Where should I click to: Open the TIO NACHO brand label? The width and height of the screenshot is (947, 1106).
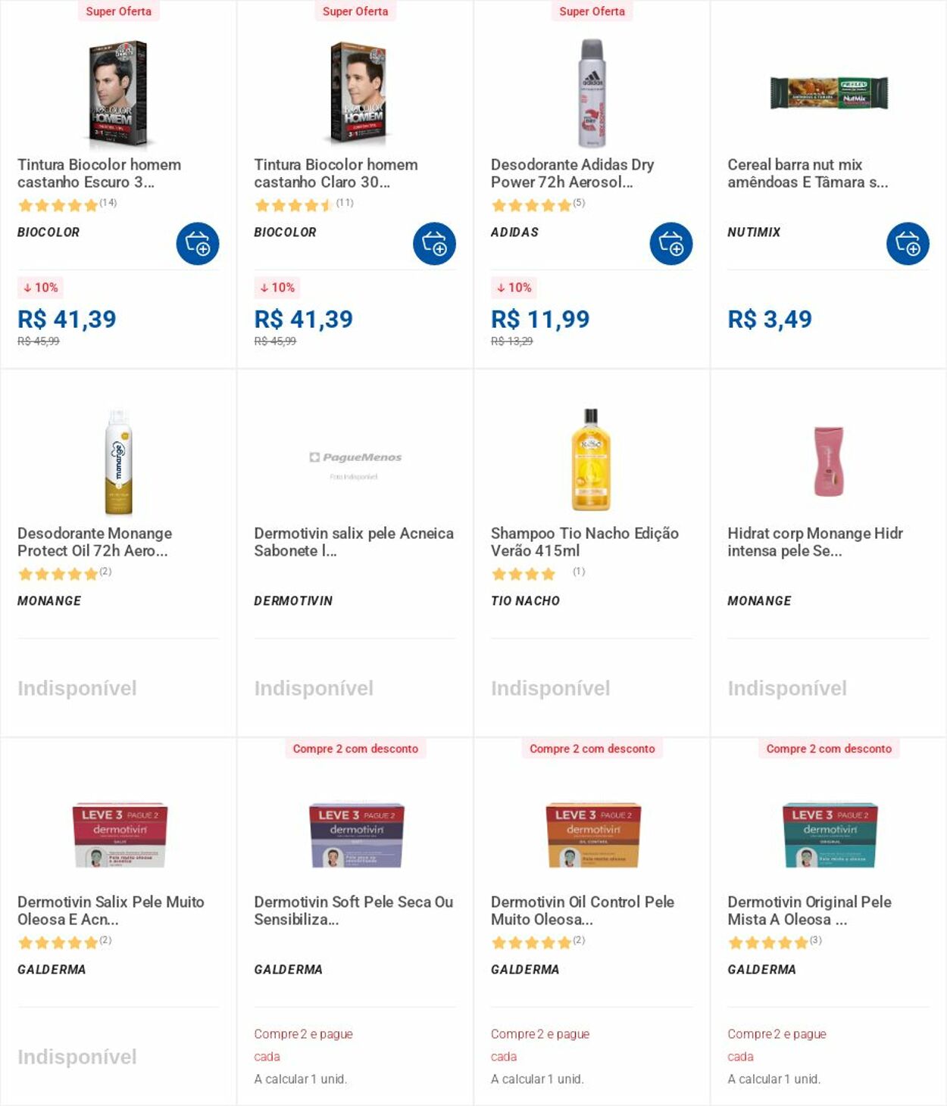tap(525, 601)
